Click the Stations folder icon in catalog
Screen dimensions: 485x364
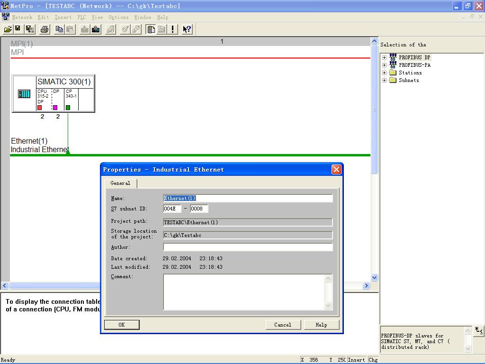coord(393,73)
